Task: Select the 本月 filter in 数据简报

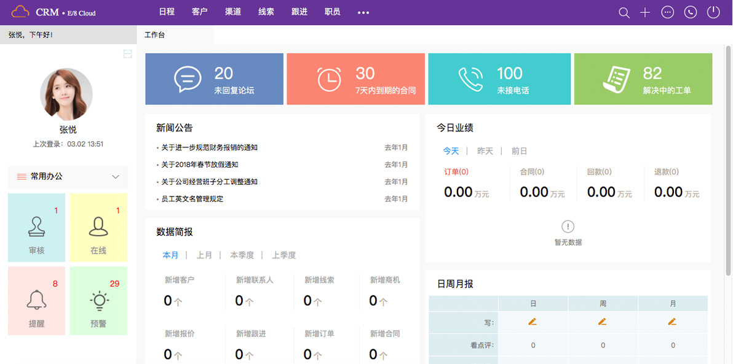Action: (x=170, y=254)
